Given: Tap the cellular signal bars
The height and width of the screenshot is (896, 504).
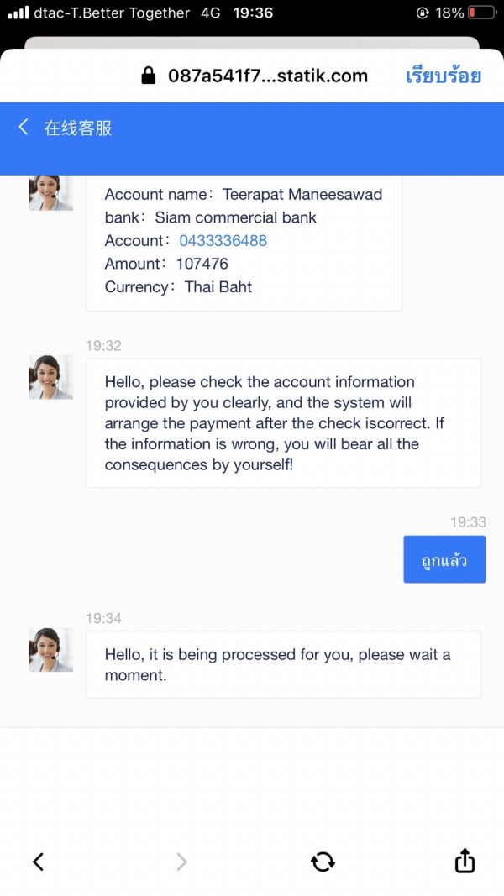Looking at the screenshot, I should click(x=18, y=13).
